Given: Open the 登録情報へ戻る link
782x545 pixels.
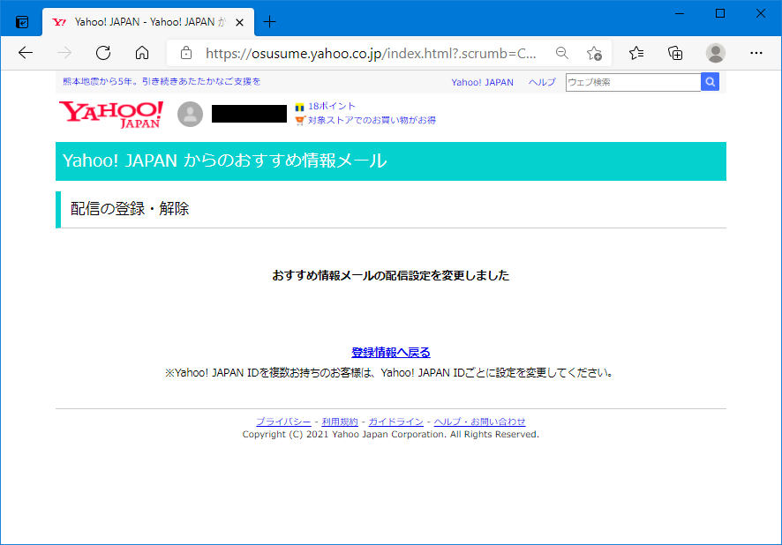Looking at the screenshot, I should [x=390, y=353].
